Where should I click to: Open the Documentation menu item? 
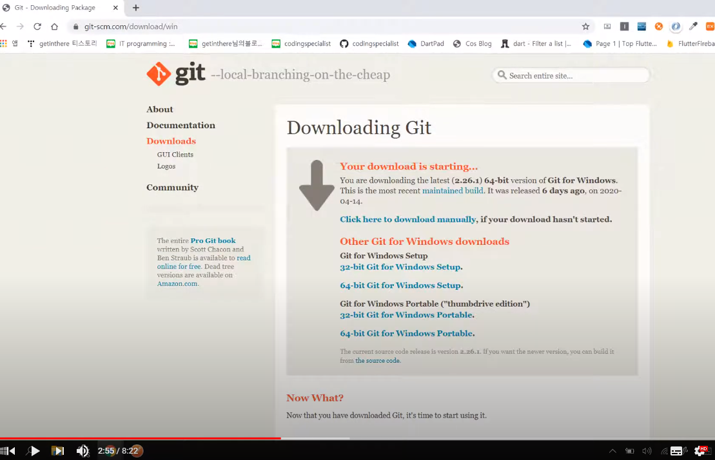coord(181,125)
